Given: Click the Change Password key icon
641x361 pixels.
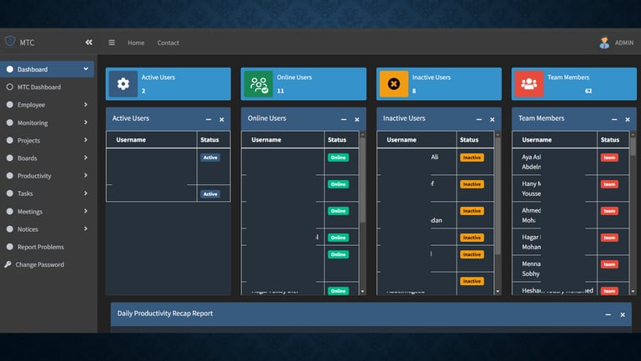Looking at the screenshot, I should (x=8, y=264).
